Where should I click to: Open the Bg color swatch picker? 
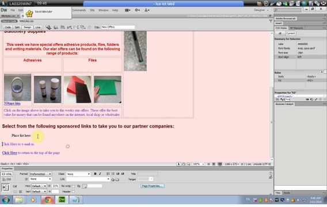[84, 186]
